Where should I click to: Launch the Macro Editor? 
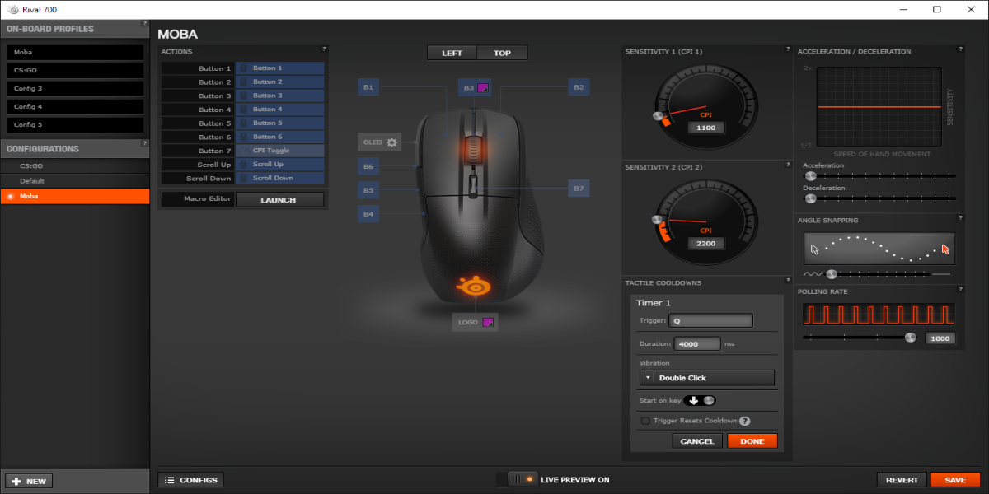point(279,199)
